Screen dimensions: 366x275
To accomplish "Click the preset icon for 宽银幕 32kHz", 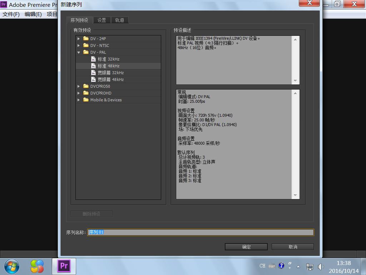I will tap(93, 73).
